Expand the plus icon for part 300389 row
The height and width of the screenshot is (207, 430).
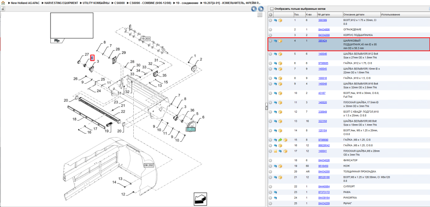[270, 20]
